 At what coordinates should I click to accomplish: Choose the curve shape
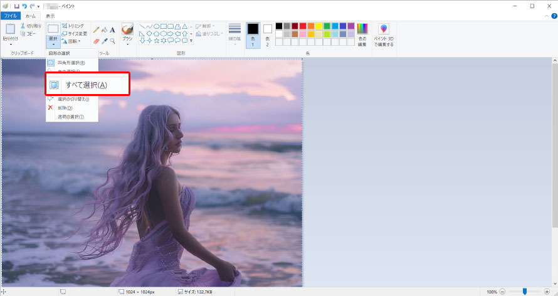click(149, 26)
